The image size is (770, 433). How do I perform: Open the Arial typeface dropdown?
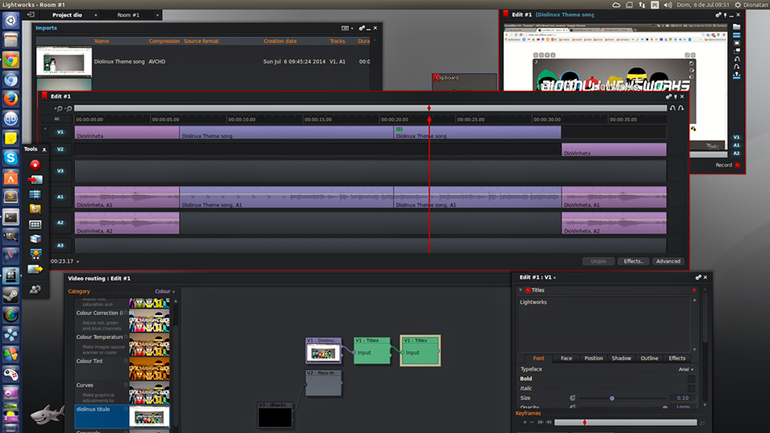(x=686, y=369)
